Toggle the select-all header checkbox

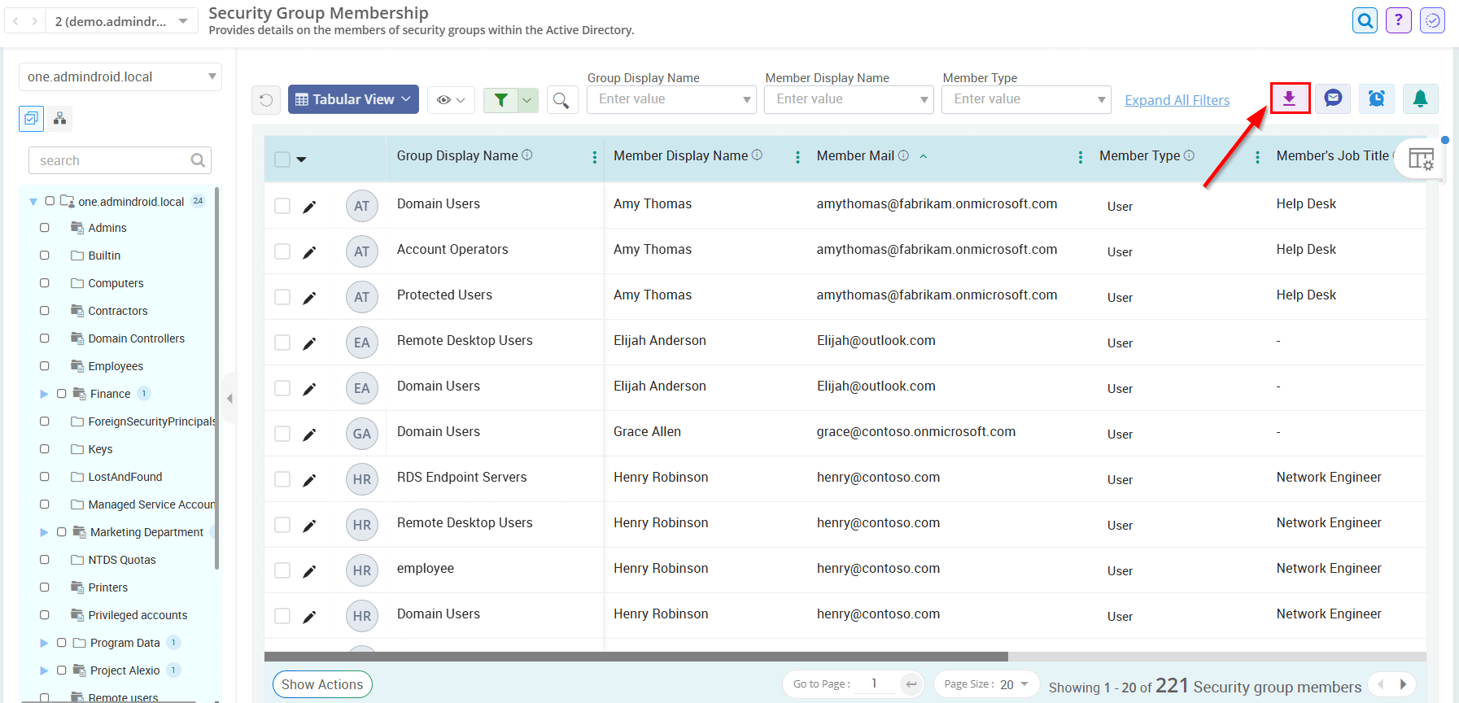pyautogui.click(x=282, y=159)
